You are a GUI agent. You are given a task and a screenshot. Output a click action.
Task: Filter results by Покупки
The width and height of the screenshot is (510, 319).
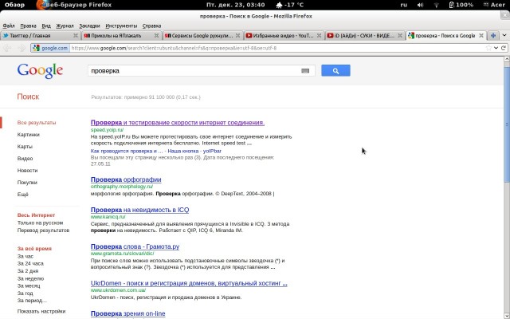click(x=27, y=183)
